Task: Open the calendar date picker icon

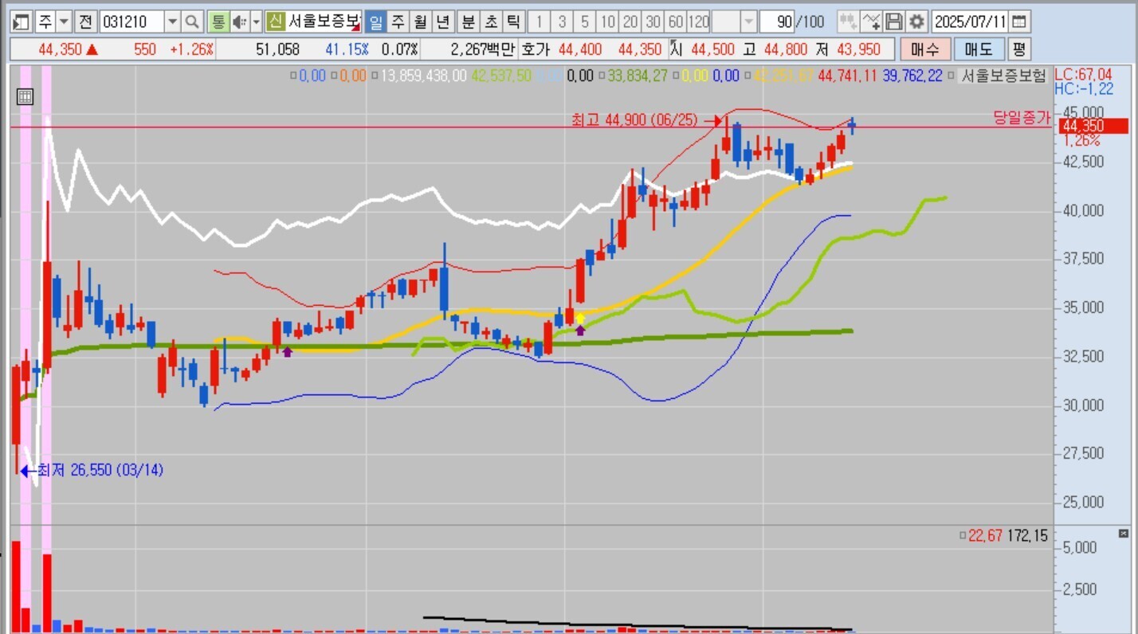Action: 1019,22
